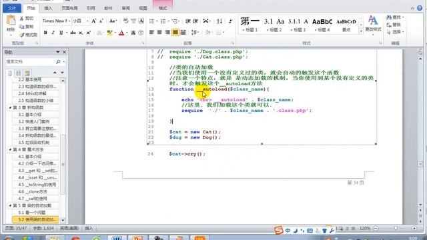
Task: Click the Increase Indent icon
Action: (x=195, y=21)
